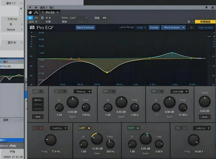The width and height of the screenshot is (216, 159).
Task: Toggle Band Controls button
Action: click(x=85, y=28)
